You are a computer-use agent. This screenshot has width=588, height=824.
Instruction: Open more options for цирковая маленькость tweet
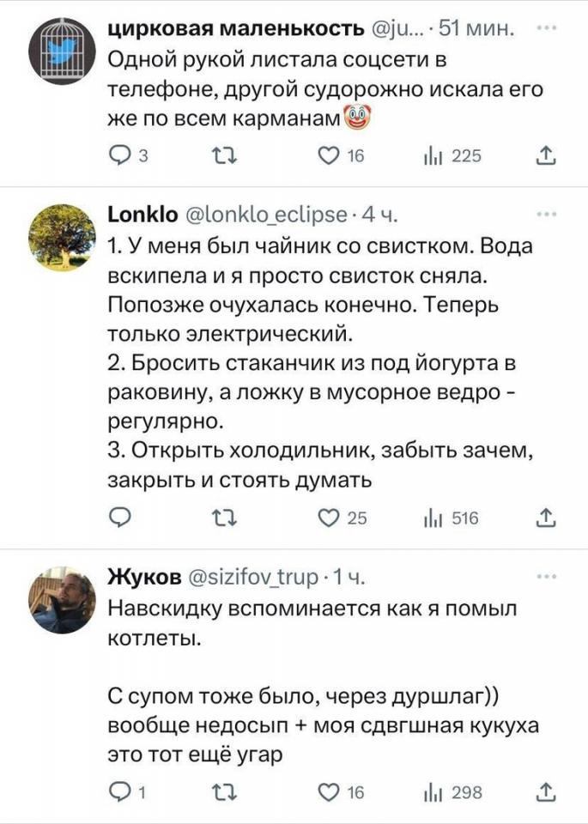coord(544,27)
